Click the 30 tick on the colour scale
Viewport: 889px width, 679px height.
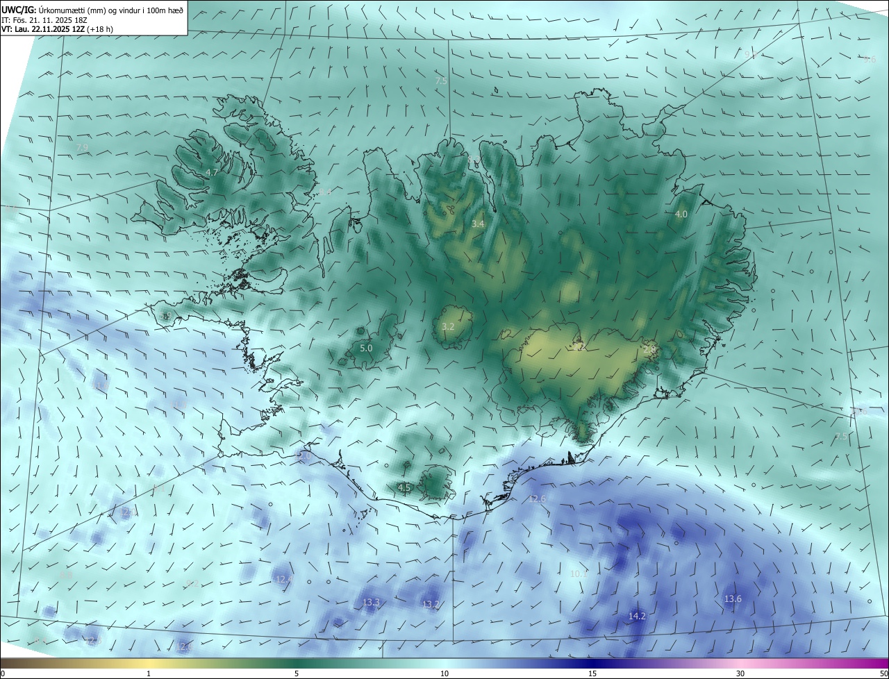click(740, 673)
